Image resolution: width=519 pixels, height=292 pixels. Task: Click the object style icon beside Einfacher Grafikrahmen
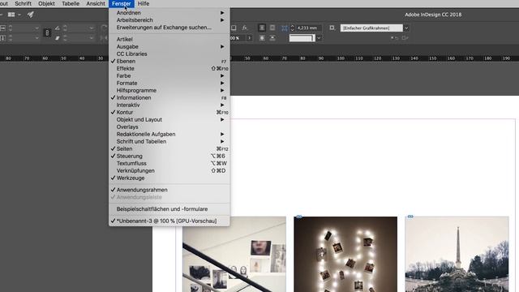pyautogui.click(x=332, y=28)
